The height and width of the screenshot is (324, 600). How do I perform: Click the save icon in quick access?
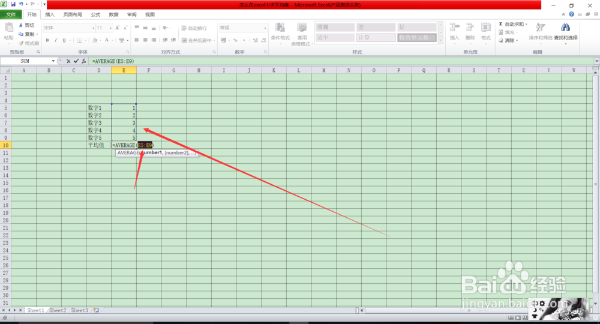13,4
